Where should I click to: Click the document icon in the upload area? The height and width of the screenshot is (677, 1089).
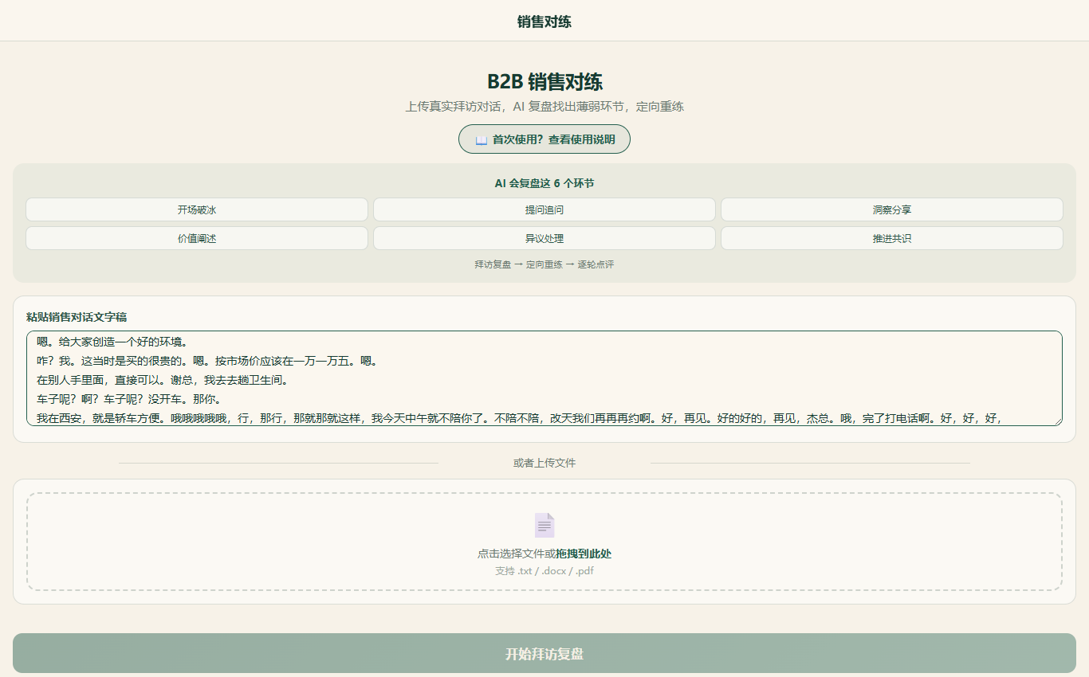(544, 525)
